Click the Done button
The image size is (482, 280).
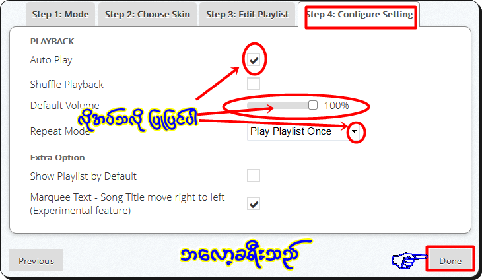[450, 261]
